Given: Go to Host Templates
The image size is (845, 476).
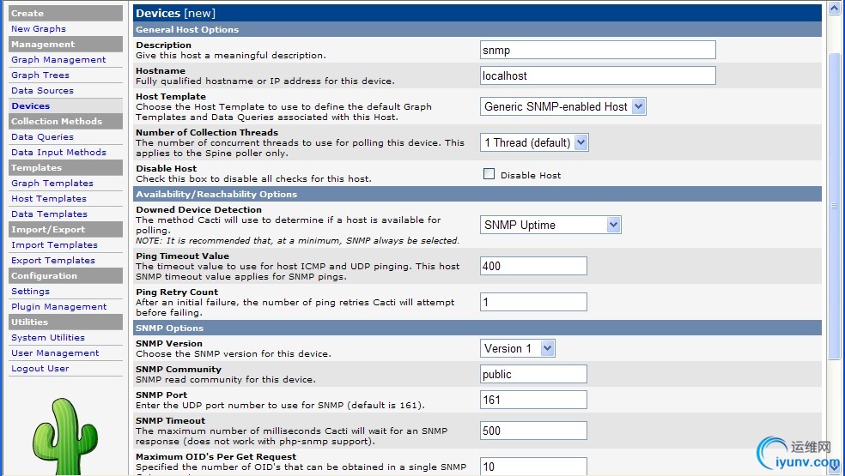Looking at the screenshot, I should point(49,199).
